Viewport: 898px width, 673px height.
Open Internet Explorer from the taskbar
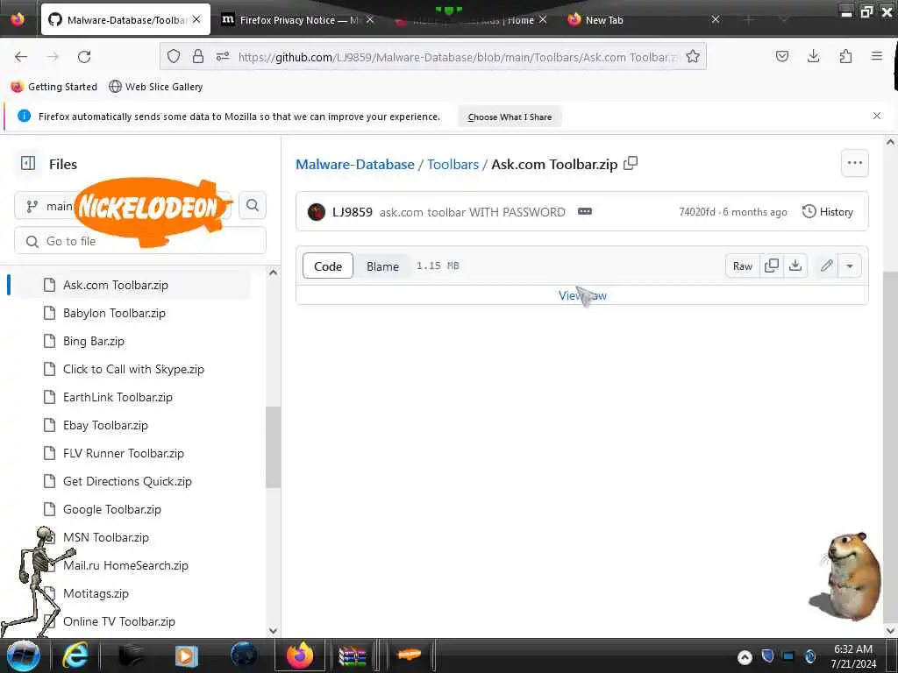pos(75,655)
